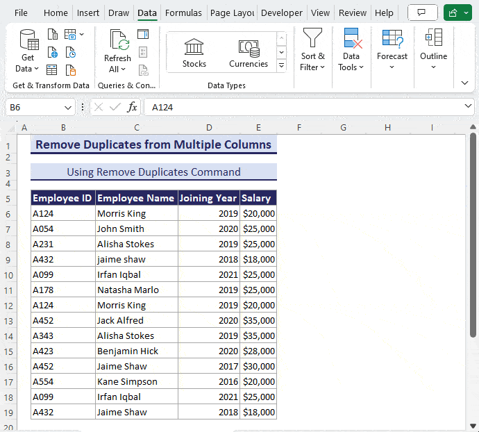Open the Comments pane button
The height and width of the screenshot is (432, 479).
click(423, 13)
